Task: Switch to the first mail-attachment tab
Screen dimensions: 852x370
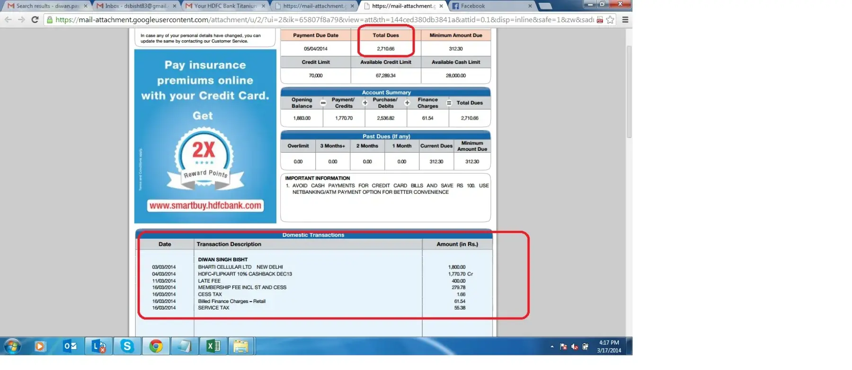Action: pyautogui.click(x=313, y=6)
